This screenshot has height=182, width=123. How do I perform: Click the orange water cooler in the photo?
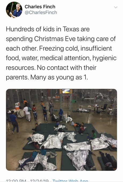pyautogui.click(x=17, y=108)
